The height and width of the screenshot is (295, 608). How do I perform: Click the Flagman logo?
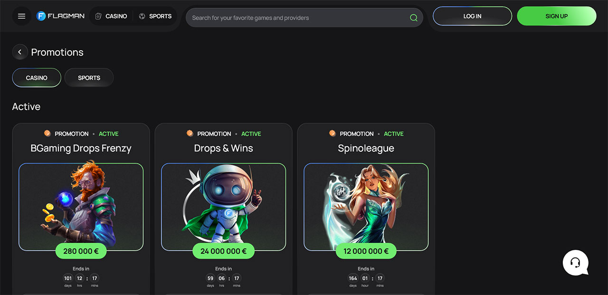pyautogui.click(x=60, y=16)
